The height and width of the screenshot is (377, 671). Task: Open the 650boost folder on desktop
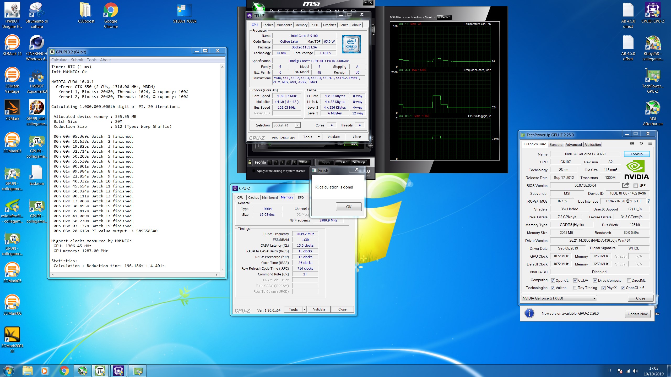86,13
